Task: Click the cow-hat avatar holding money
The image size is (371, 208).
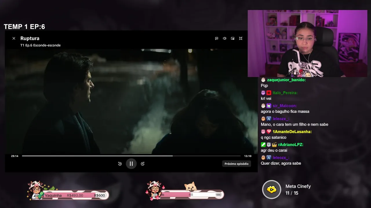Action: click(36, 190)
